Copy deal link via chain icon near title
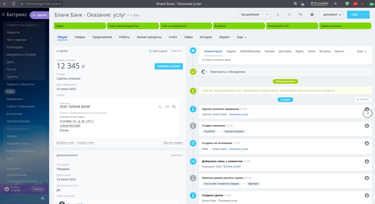The height and width of the screenshot is (204, 375). click(131, 15)
